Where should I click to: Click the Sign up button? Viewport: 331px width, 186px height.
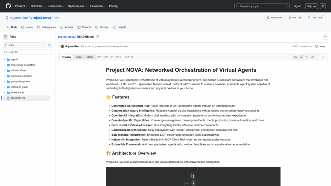click(311, 6)
